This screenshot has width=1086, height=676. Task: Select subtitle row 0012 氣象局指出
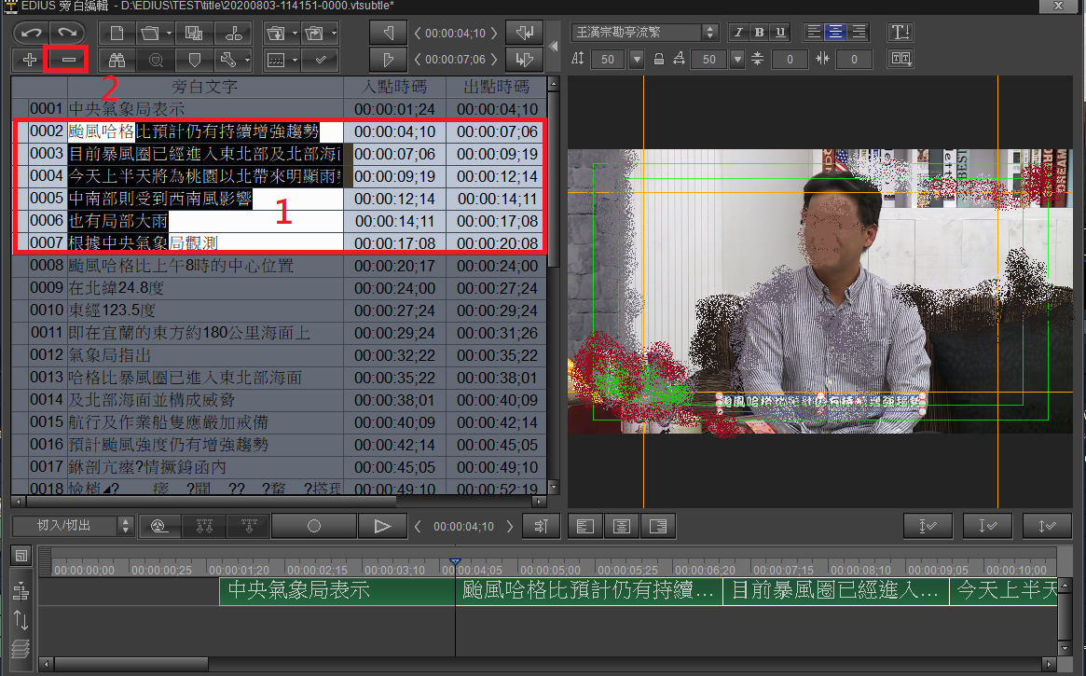279,355
